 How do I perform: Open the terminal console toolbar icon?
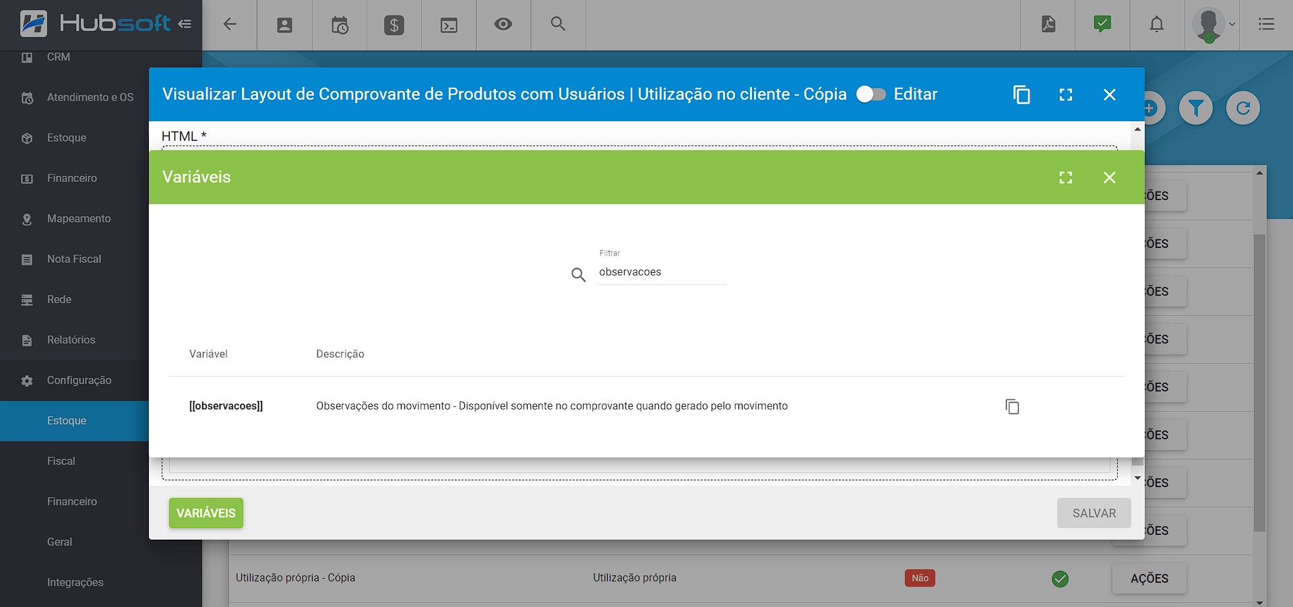tap(449, 25)
